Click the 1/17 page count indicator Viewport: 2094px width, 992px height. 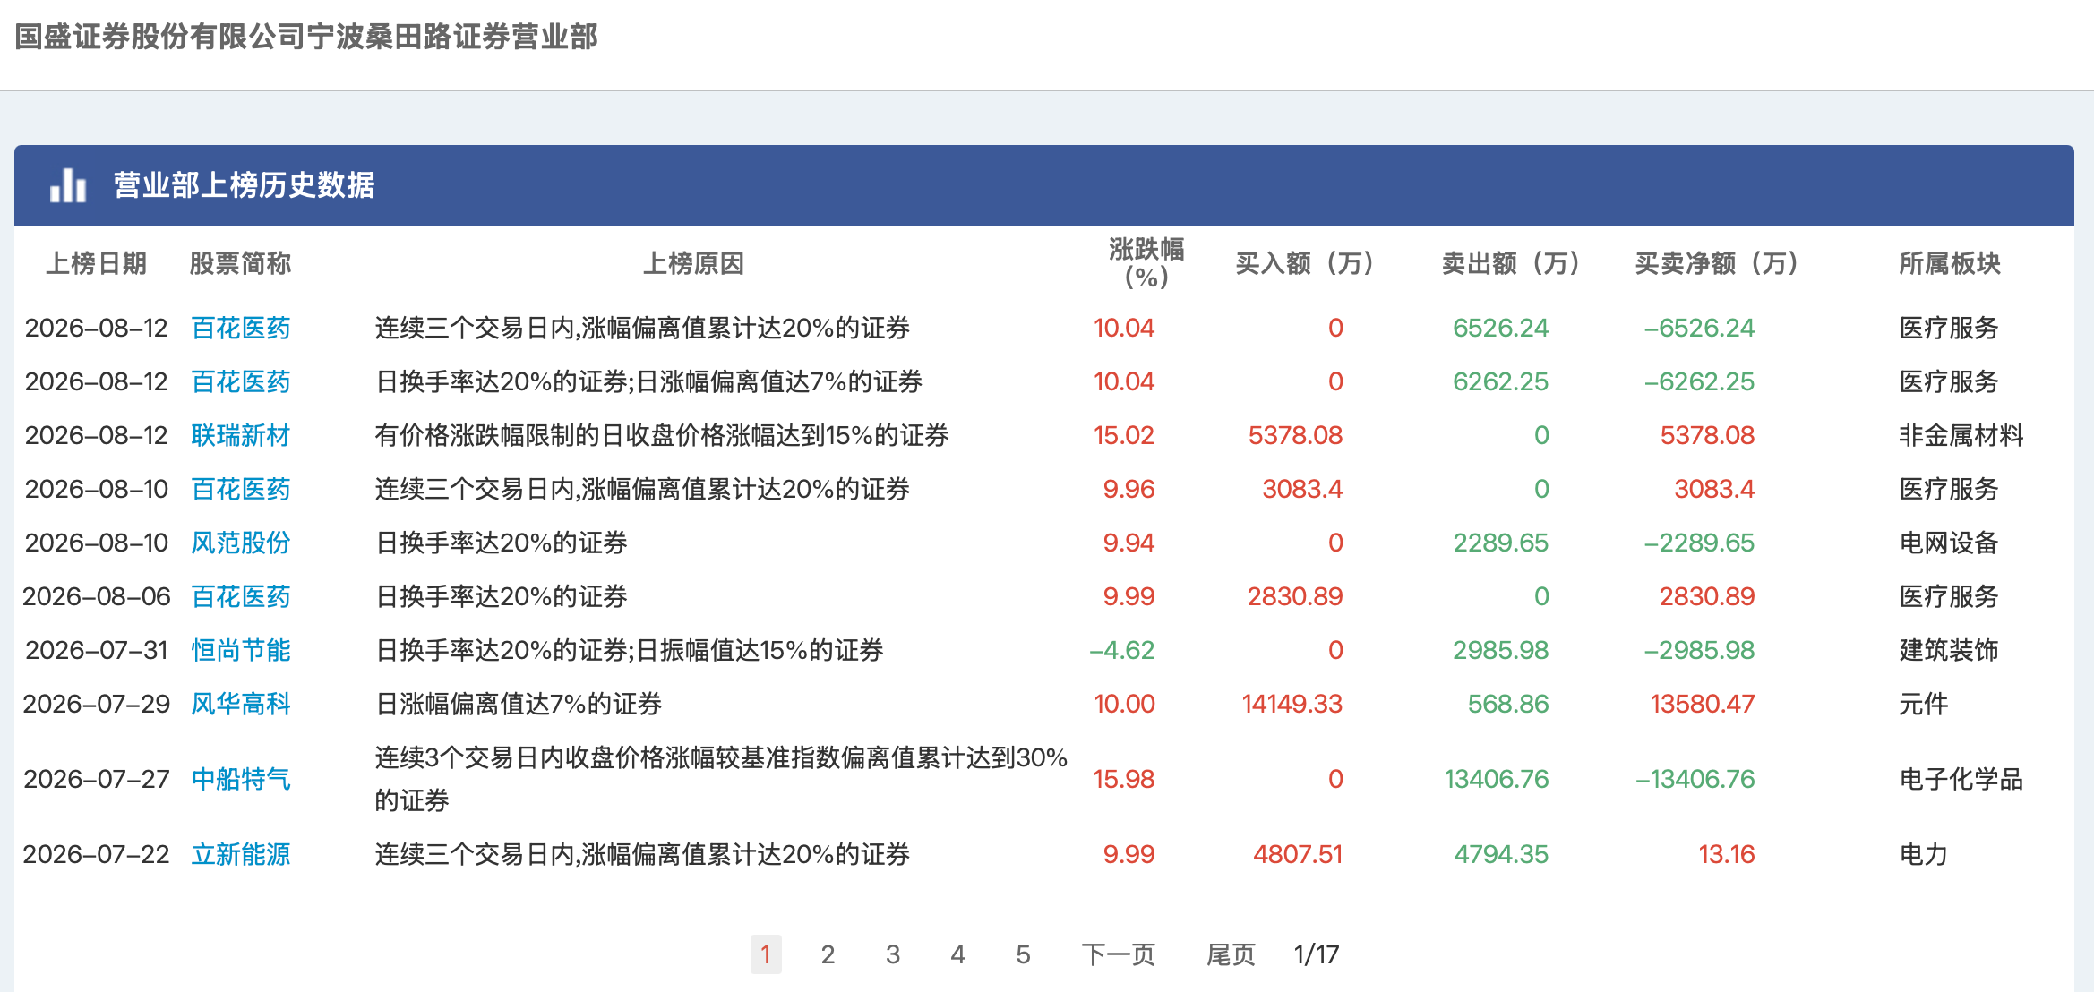tap(1317, 954)
